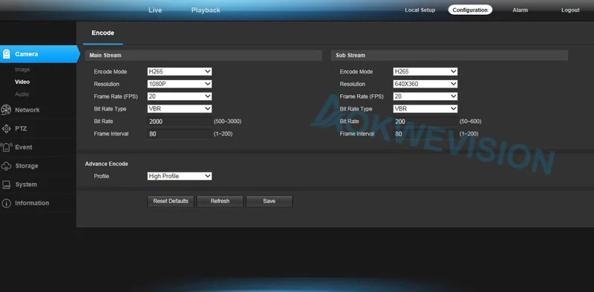The image size is (594, 292).
Task: Select the Encode tab
Action: [x=102, y=33]
